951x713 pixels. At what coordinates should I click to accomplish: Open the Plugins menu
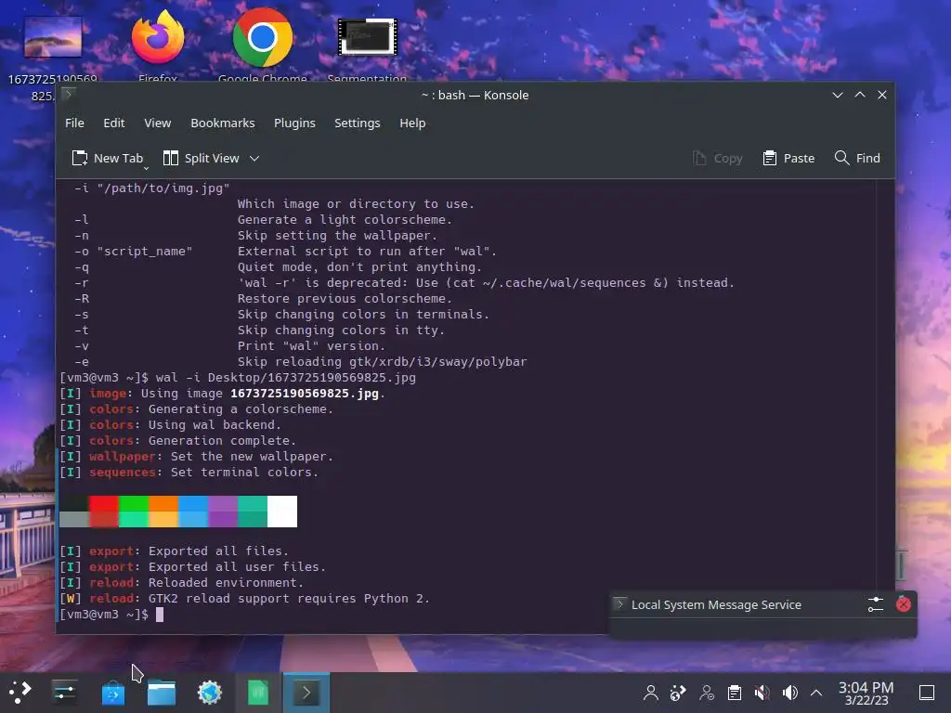click(294, 123)
